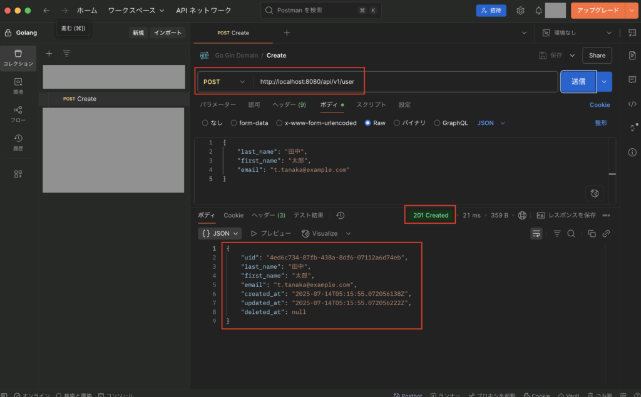The width and height of the screenshot is (641, 397).
Task: Click the 招待 invite button
Action: coord(491,11)
